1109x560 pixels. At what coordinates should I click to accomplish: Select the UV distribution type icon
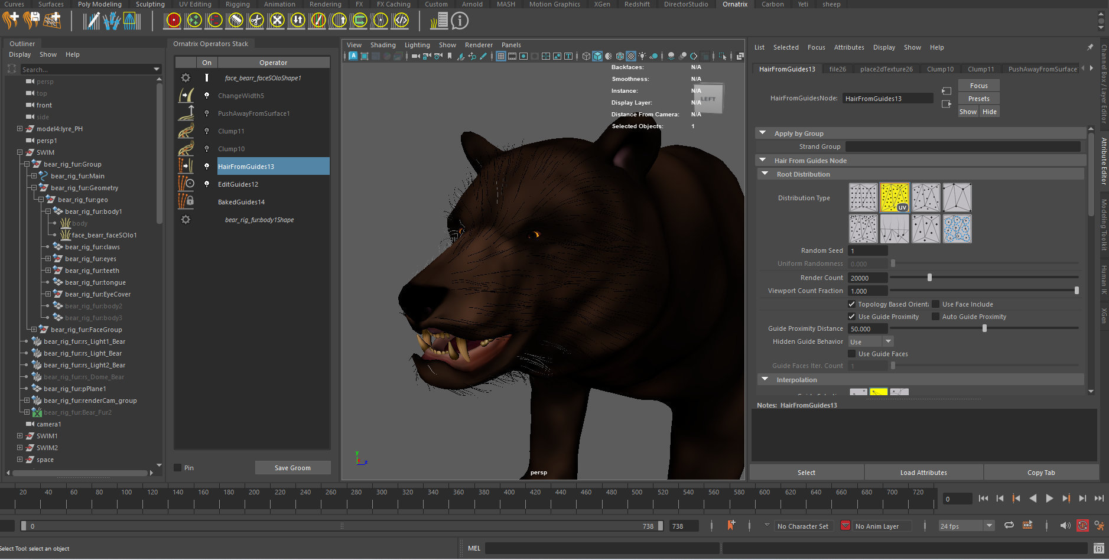895,197
